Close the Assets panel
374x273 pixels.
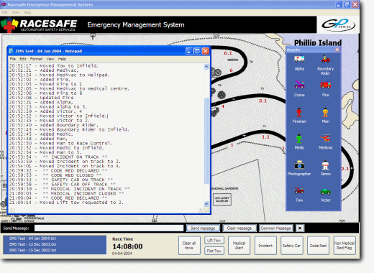pos(337,50)
